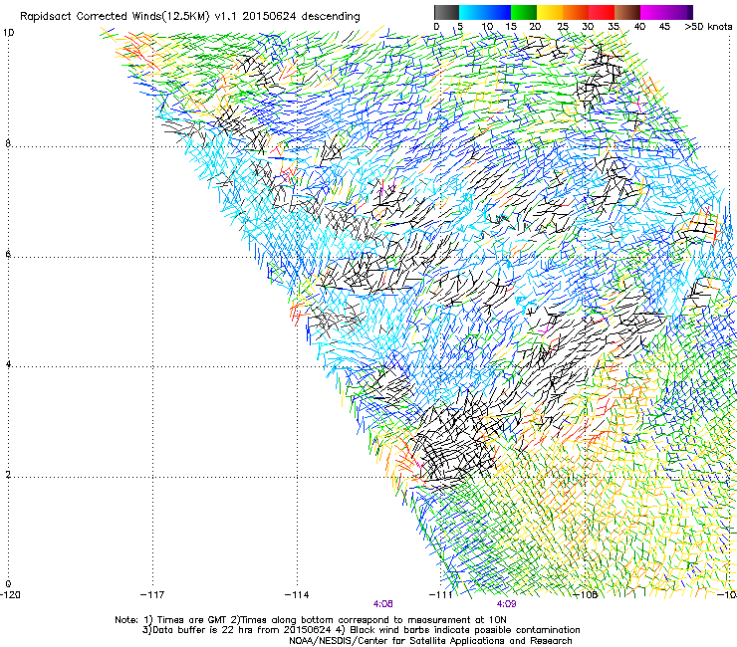The height and width of the screenshot is (647, 737).
Task: Click the brown 35-40 knots legend swatch
Action: (627, 12)
